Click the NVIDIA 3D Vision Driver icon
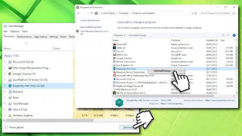242x136 pixels. coord(114,93)
